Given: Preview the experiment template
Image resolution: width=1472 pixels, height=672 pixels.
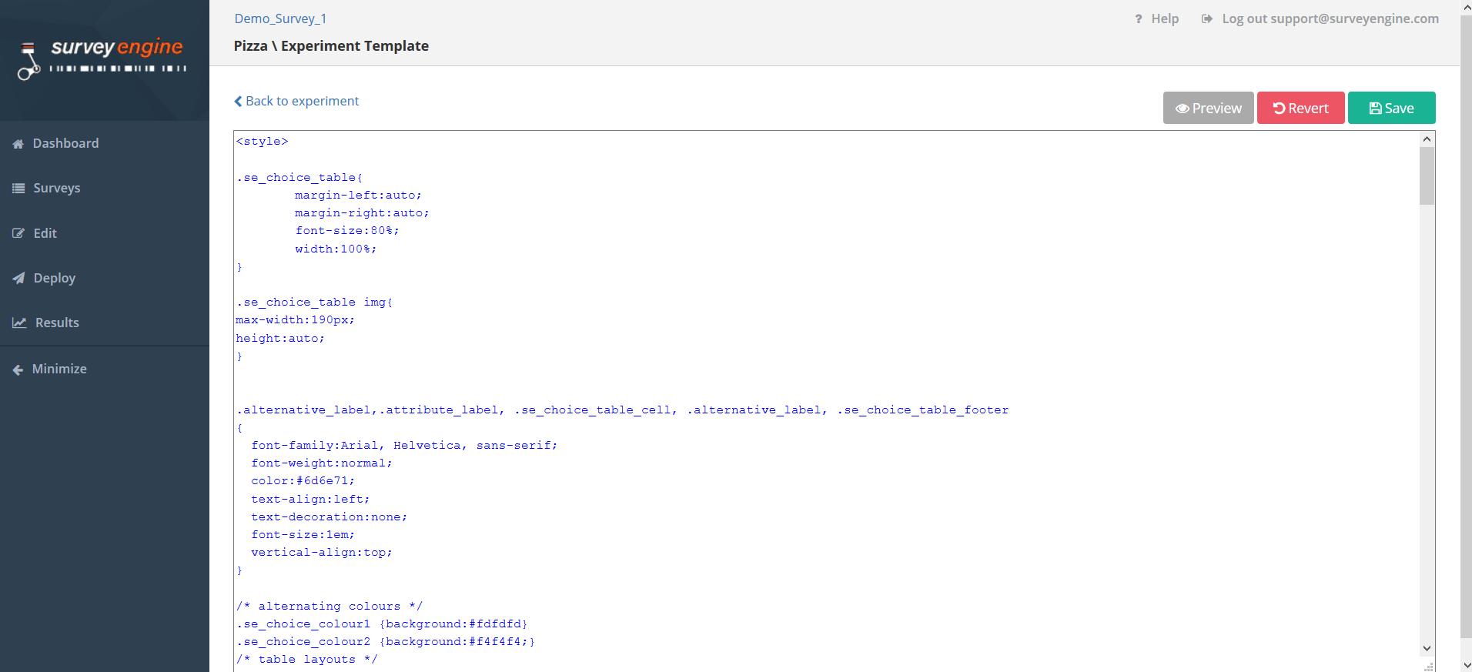Looking at the screenshot, I should pyautogui.click(x=1208, y=109).
